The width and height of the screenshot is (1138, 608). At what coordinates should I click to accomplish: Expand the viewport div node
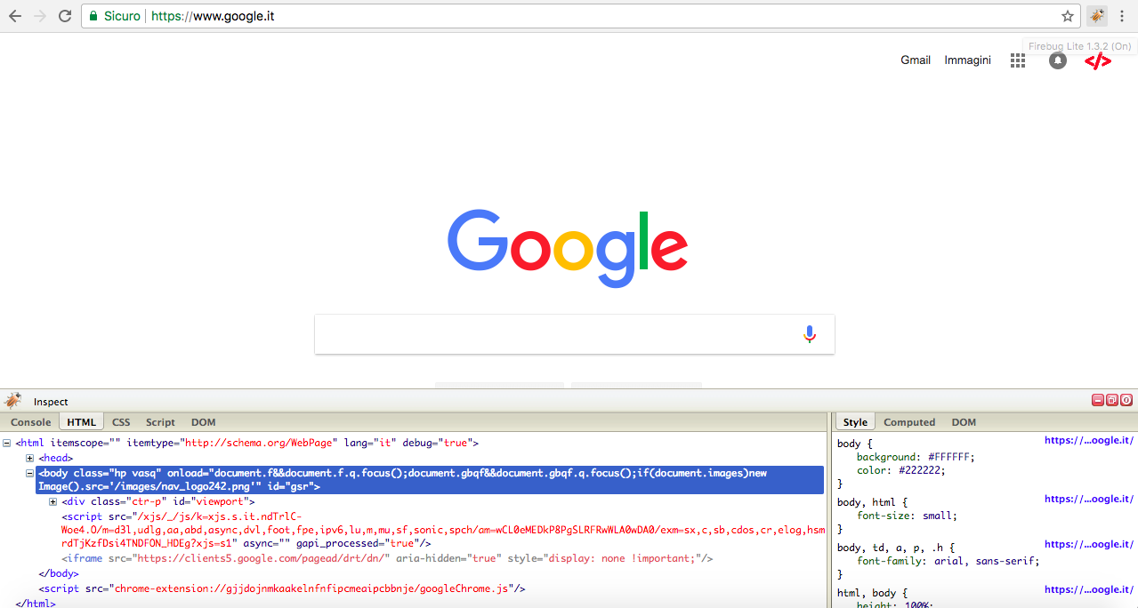coord(52,500)
